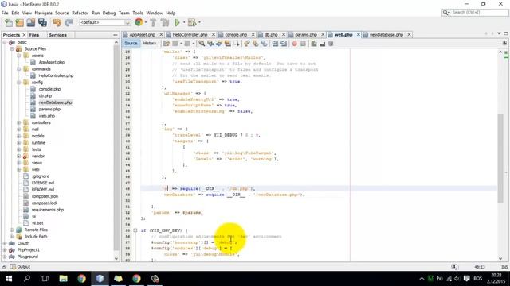Open the configuration <default> combo box

105,22
